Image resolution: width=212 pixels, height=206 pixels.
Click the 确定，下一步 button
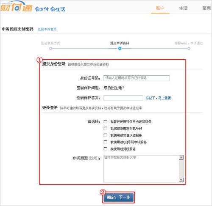(118, 197)
